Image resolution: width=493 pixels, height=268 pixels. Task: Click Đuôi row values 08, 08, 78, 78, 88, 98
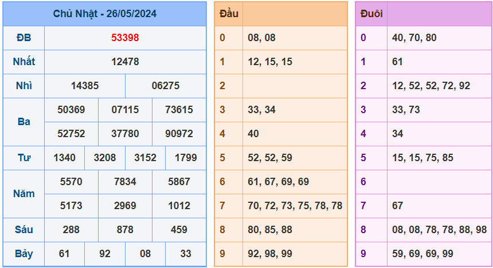[x=439, y=230]
